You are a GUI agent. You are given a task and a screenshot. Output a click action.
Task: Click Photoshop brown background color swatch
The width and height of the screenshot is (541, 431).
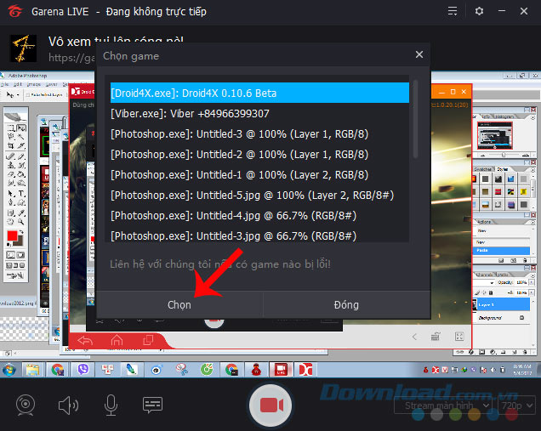[x=20, y=241]
